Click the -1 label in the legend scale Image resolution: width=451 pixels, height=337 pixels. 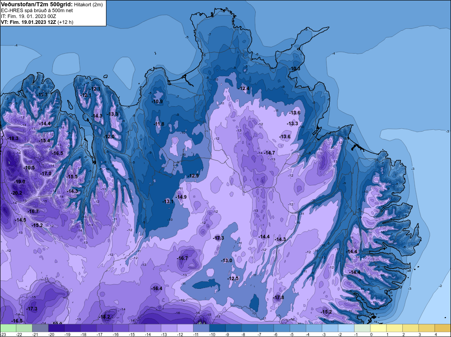tap(356, 334)
